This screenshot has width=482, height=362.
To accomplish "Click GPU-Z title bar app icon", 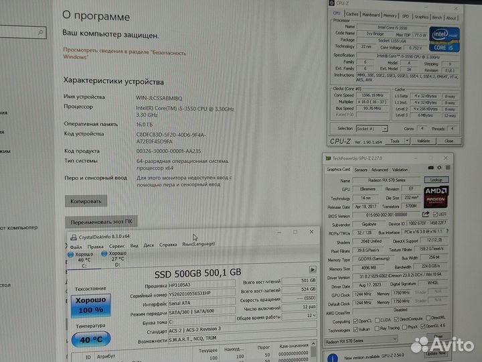I will tap(328, 158).
